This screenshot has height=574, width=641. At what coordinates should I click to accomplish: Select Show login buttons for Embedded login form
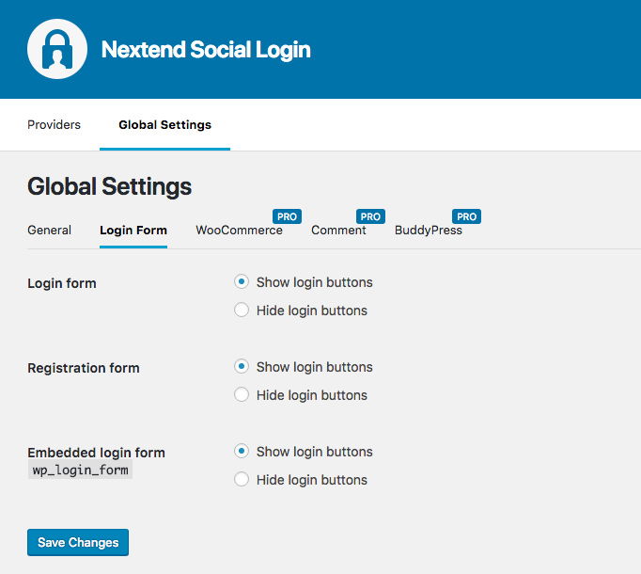click(x=242, y=452)
